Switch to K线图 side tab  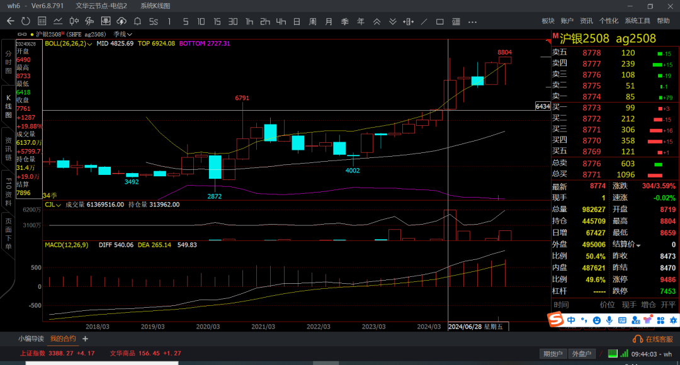click(x=8, y=106)
